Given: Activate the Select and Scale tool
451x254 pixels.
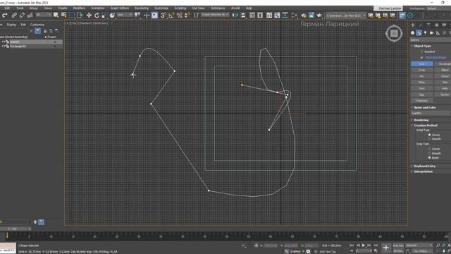Looking at the screenshot, I should [x=104, y=16].
